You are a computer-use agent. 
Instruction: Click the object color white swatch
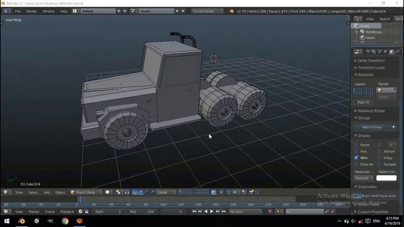pyautogui.click(x=386, y=178)
